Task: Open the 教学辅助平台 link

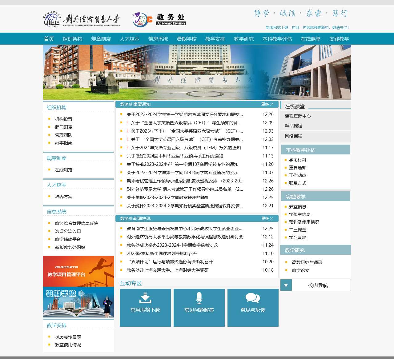Action: pyautogui.click(x=68, y=239)
